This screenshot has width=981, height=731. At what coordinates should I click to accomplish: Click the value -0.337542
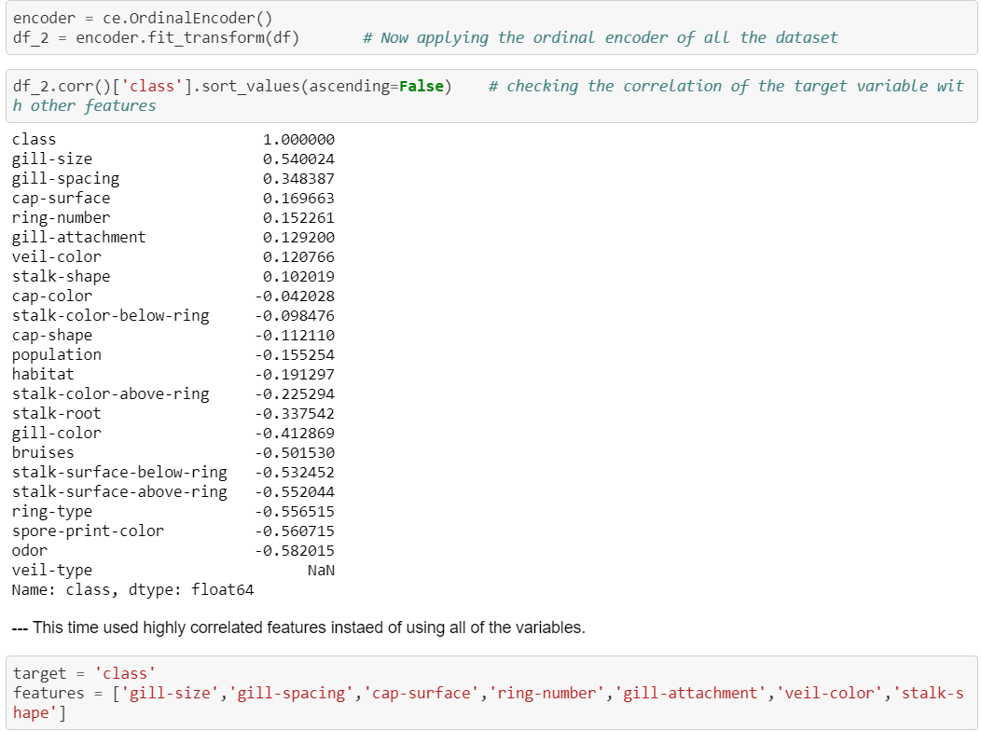tap(294, 413)
